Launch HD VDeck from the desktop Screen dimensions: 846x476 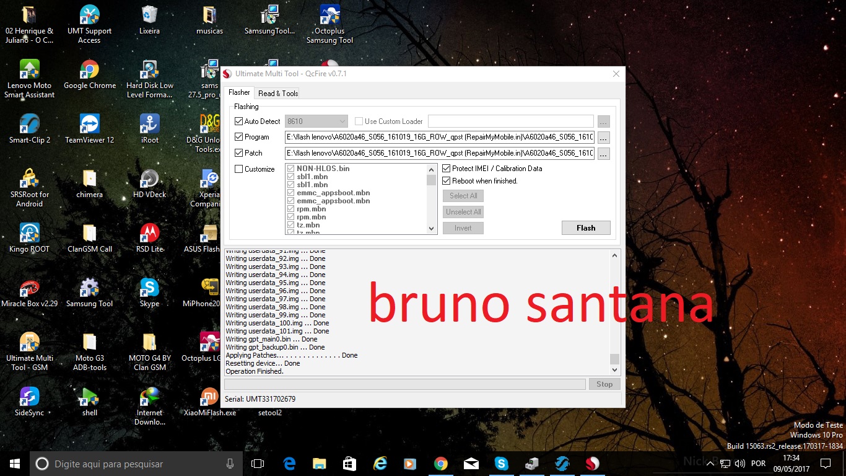149,184
